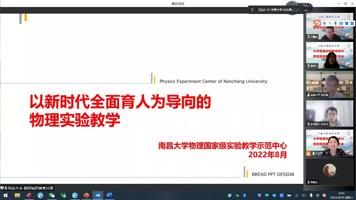Click the muted mic icon in speaking bar
Screen dimensions: 356x200
[252, 10]
